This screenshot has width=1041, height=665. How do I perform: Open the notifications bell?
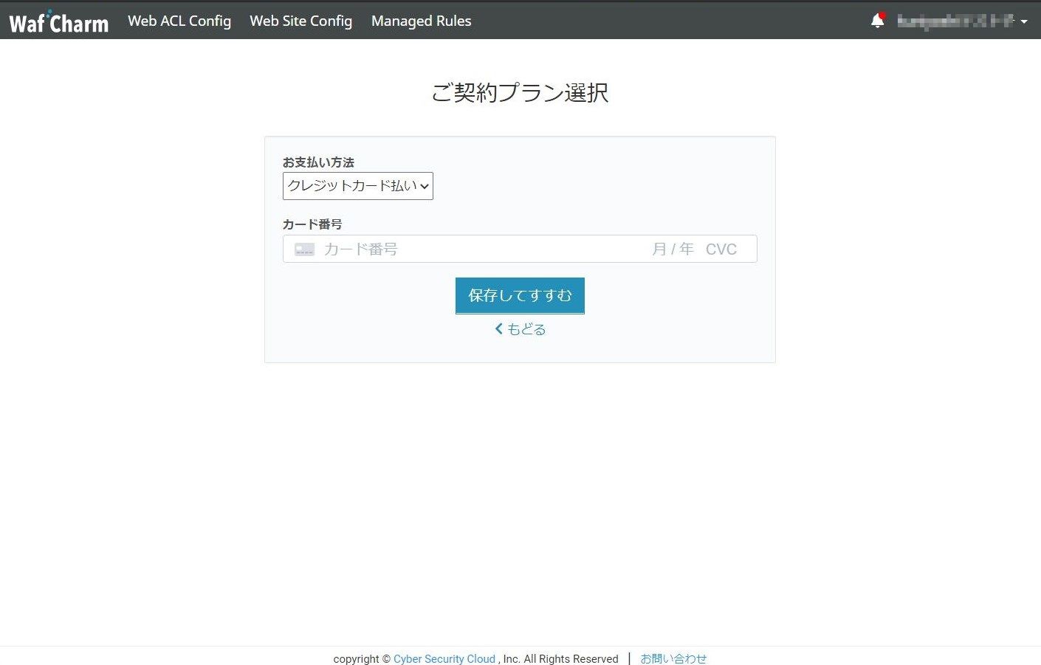pyautogui.click(x=877, y=21)
